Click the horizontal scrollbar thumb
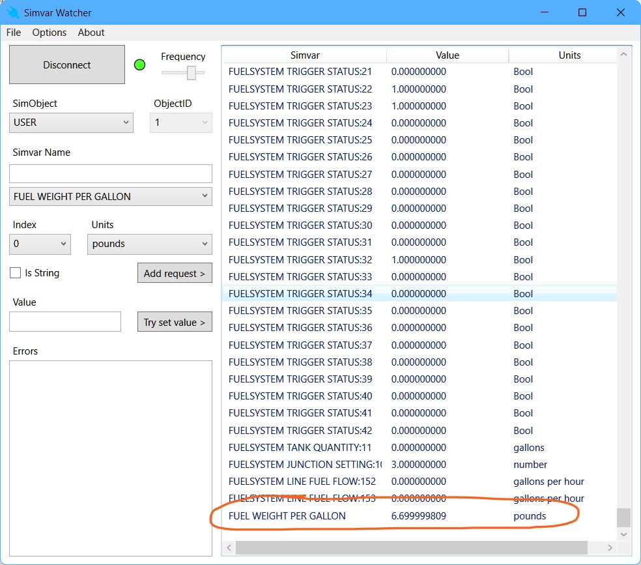Image resolution: width=641 pixels, height=565 pixels. (x=412, y=548)
